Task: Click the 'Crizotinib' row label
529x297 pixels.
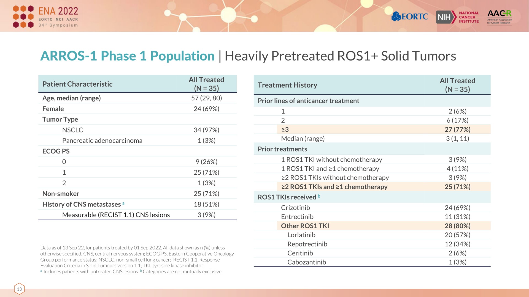Action: 295,208
